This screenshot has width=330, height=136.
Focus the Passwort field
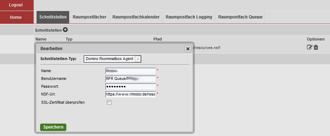[x=131, y=87]
